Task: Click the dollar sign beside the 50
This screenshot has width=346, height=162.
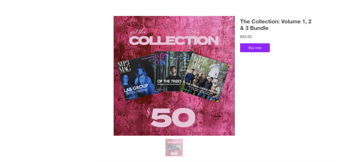Action: (x=149, y=113)
